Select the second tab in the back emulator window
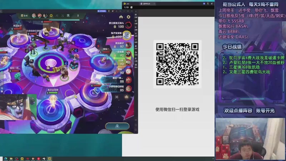This screenshot has height=161, width=286. pos(147,4)
